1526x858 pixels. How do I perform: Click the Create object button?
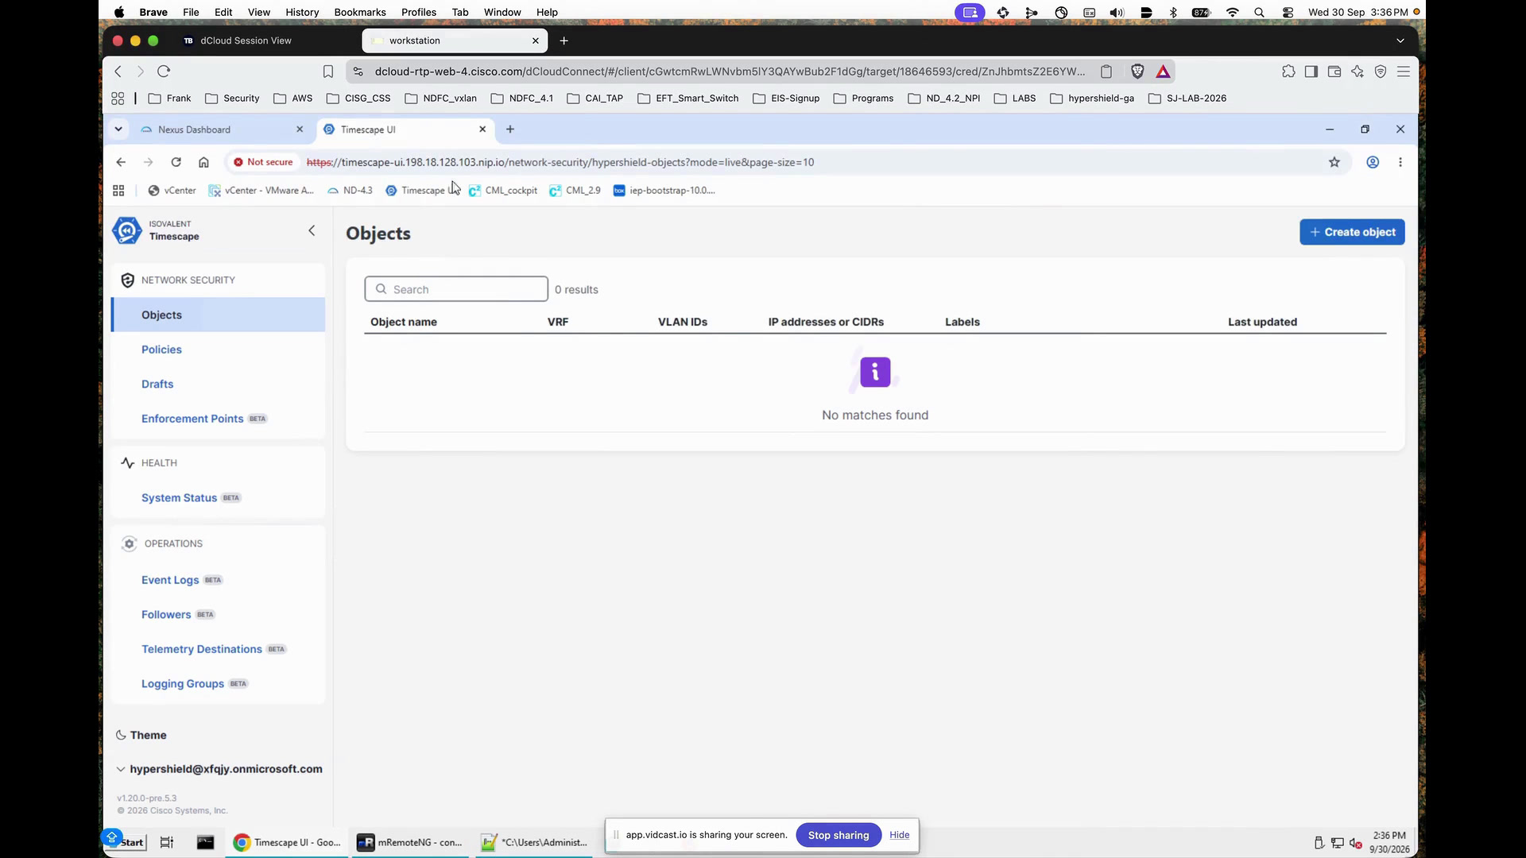click(x=1352, y=232)
